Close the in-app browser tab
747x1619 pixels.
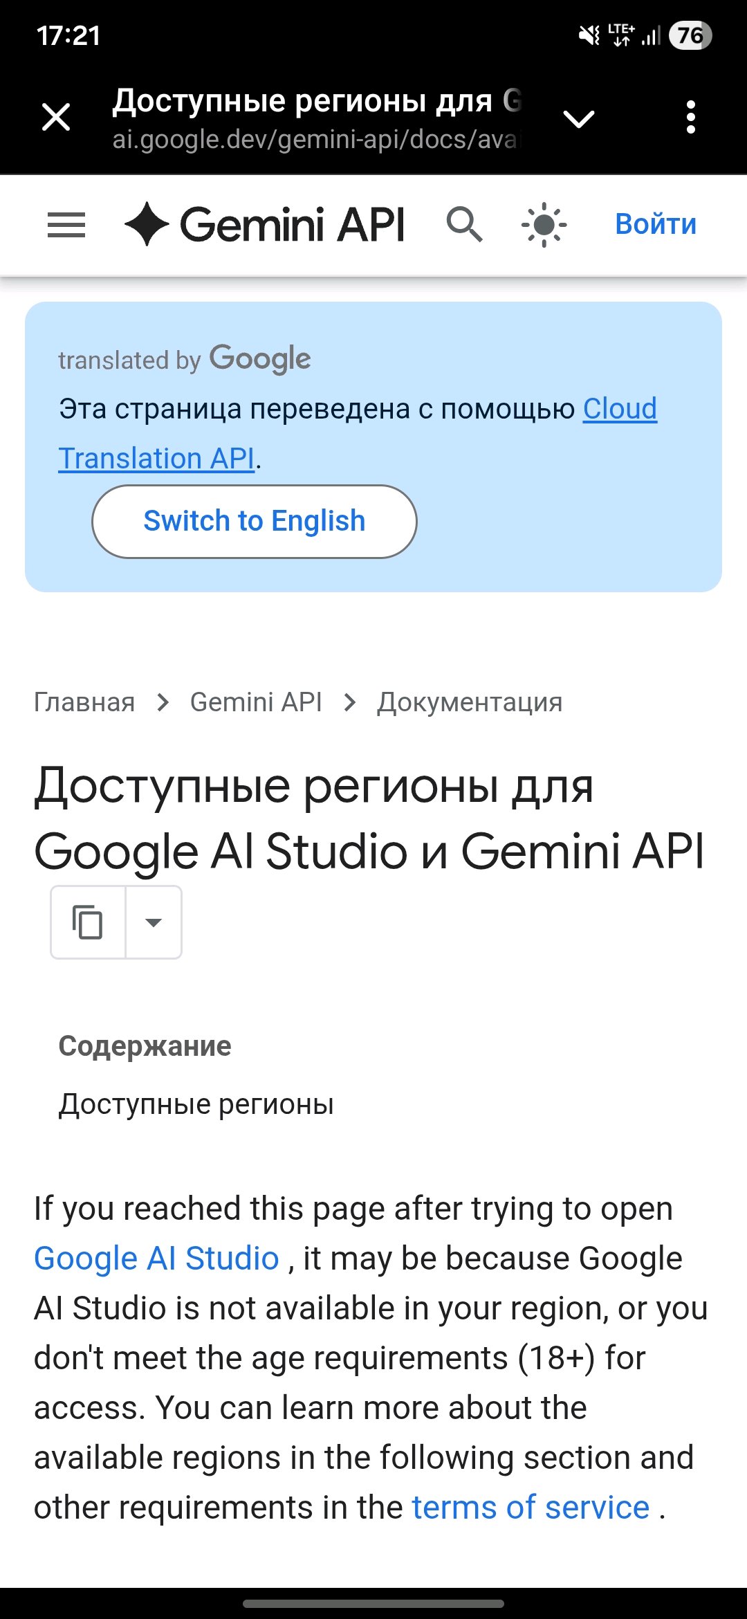click(56, 117)
